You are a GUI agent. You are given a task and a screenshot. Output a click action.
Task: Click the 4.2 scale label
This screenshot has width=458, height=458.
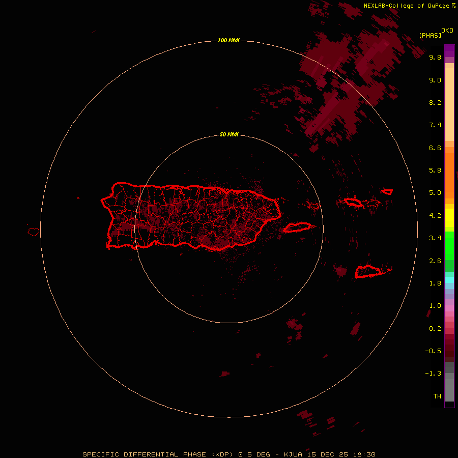(x=435, y=216)
